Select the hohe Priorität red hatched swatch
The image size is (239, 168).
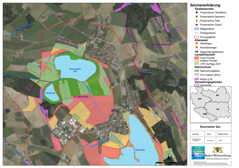pos(196,58)
